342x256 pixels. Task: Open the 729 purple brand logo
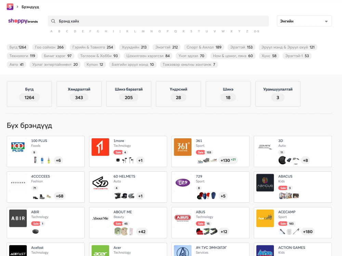(183, 183)
